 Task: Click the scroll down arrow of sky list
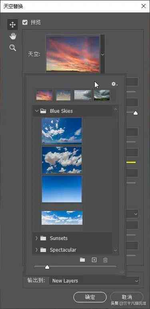(x=116, y=250)
